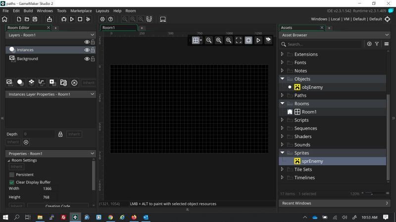The height and width of the screenshot is (222, 396).
Task: Click the Asset Browser search field
Action: pos(321,44)
